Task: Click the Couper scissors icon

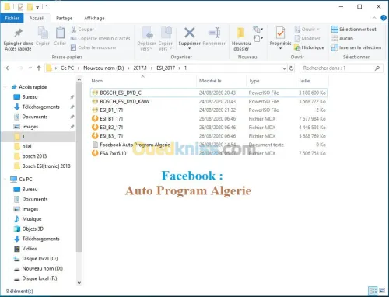Action: (x=74, y=30)
